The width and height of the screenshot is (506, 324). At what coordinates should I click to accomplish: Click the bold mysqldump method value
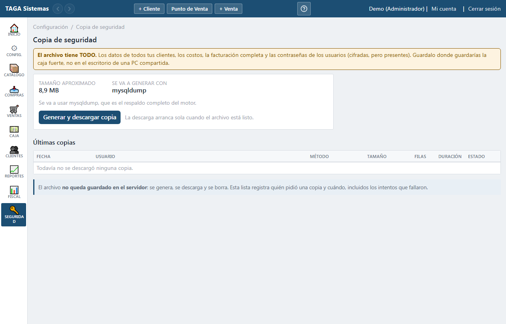point(129,90)
